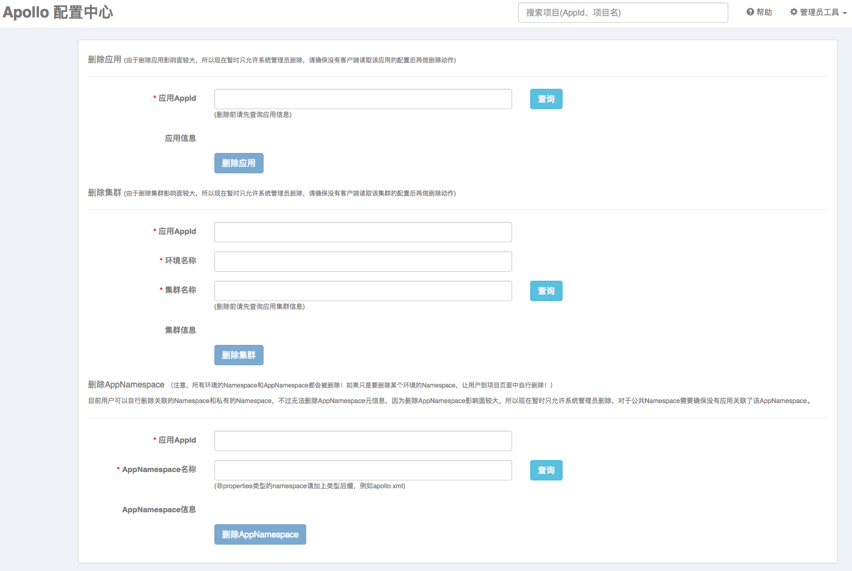Click hint text 删除前请先查询应用集群信息
The height and width of the screenshot is (571, 852).
(x=259, y=306)
